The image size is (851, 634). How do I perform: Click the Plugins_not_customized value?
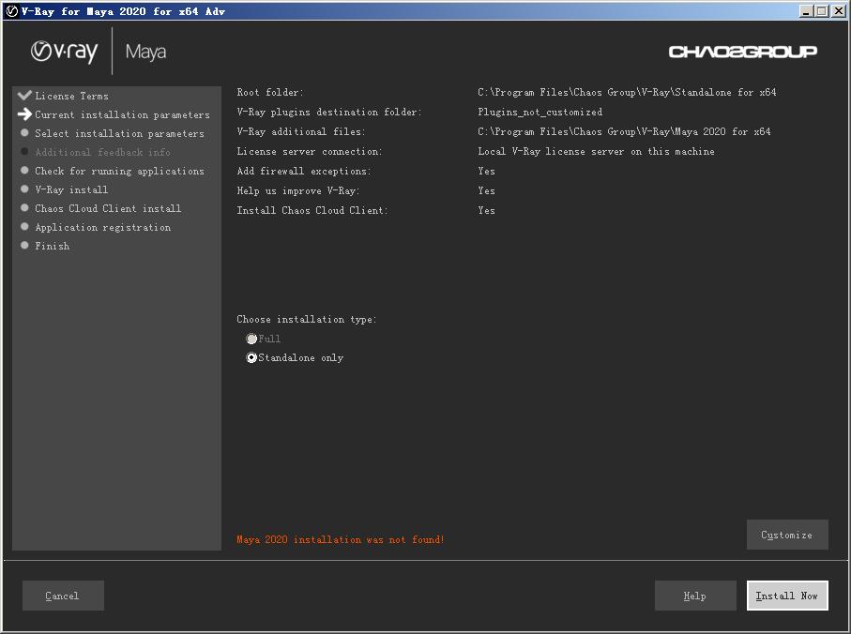[540, 113]
